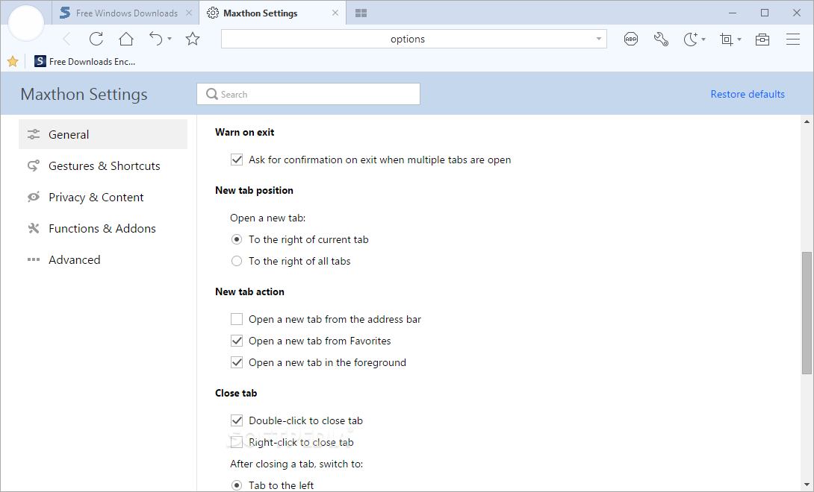Expand the address bar dropdown arrow

tap(599, 39)
